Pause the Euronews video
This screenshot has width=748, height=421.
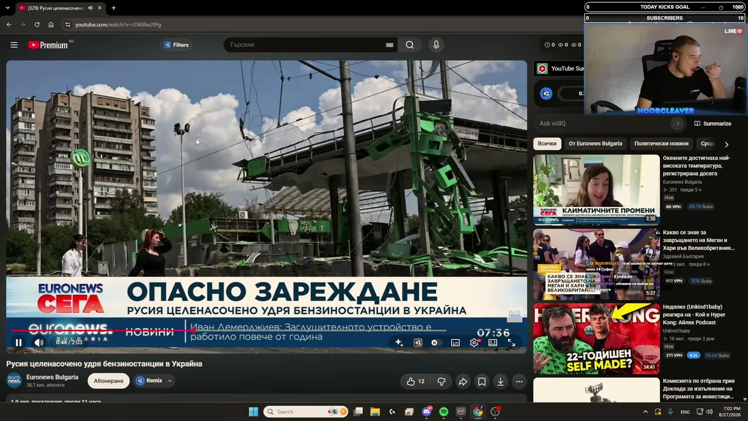click(x=19, y=343)
